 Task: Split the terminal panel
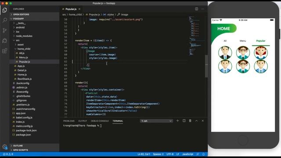click(184, 121)
